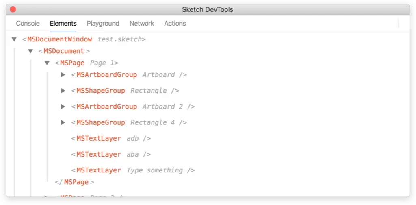The image size is (416, 205).
Task: Open the Network tab
Action: [142, 23]
